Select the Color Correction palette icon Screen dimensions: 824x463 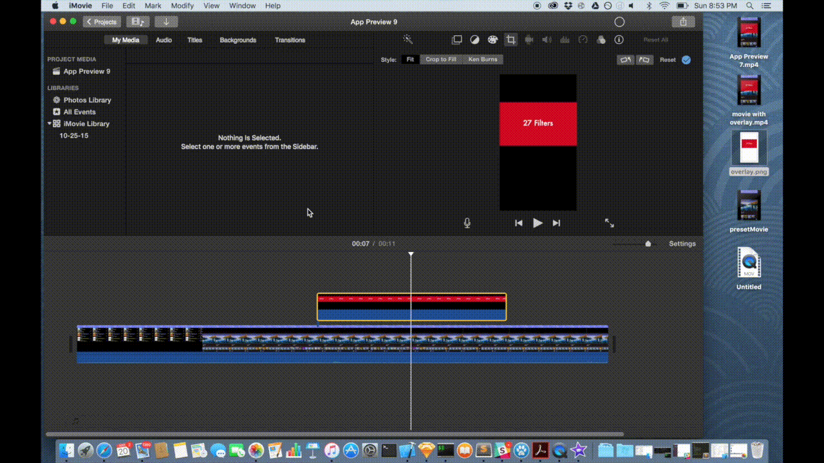(x=492, y=39)
